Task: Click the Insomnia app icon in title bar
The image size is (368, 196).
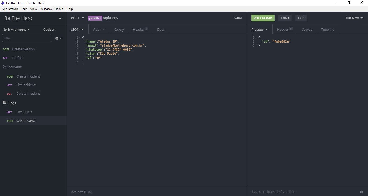Action: click(3, 3)
